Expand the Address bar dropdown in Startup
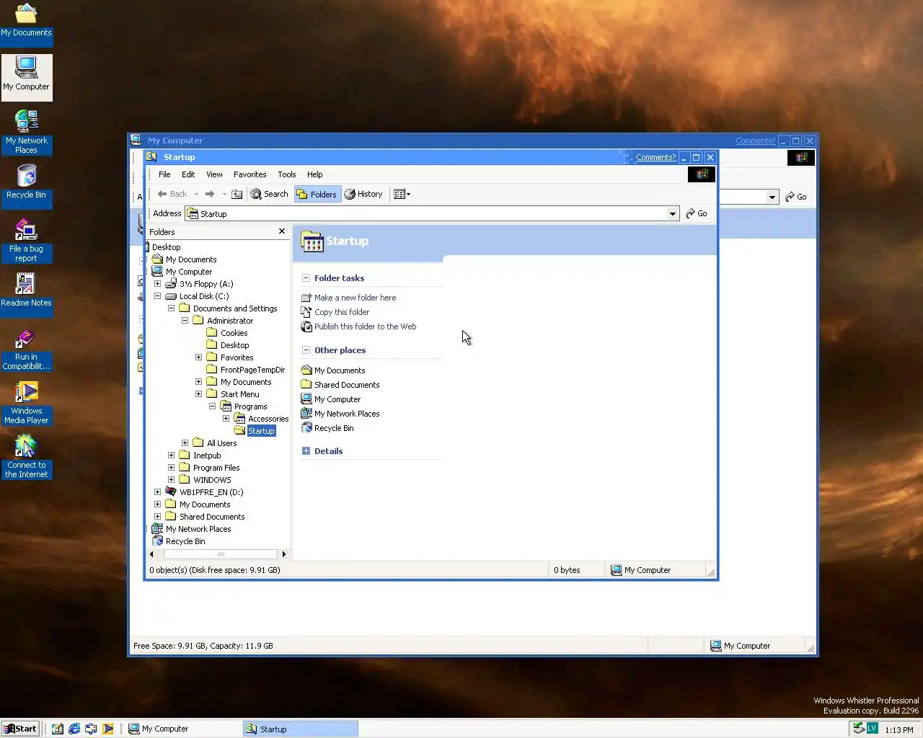The width and height of the screenshot is (923, 738). (672, 213)
